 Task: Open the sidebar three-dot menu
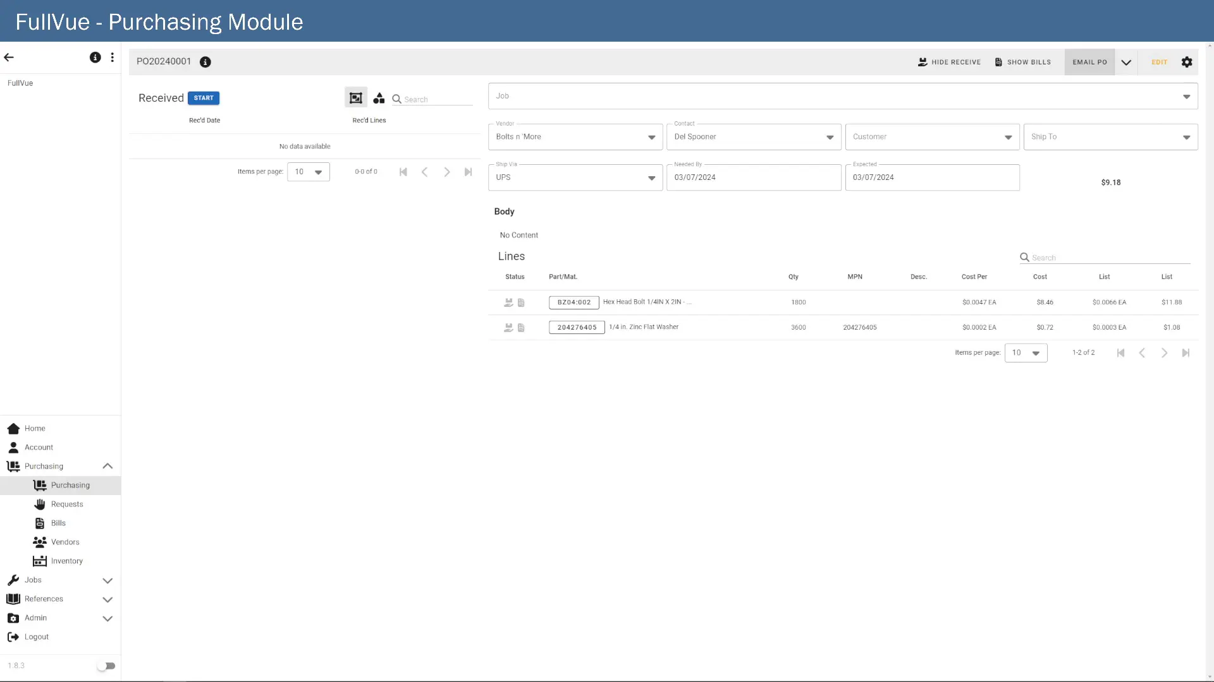[x=113, y=57]
